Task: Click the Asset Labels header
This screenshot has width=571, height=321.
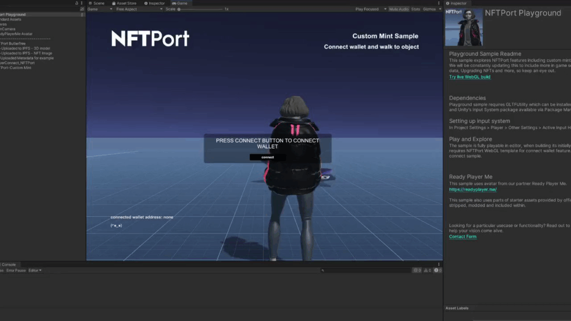Action: coord(457,308)
